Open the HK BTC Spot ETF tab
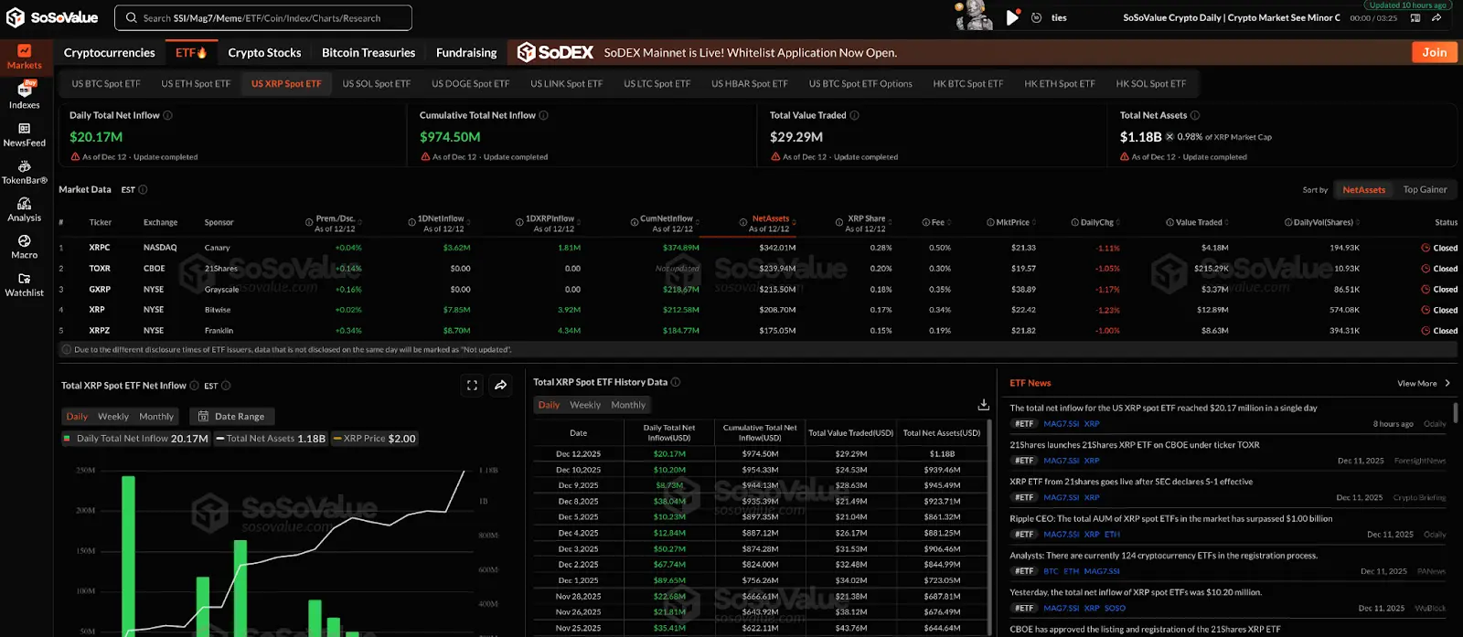 click(967, 83)
